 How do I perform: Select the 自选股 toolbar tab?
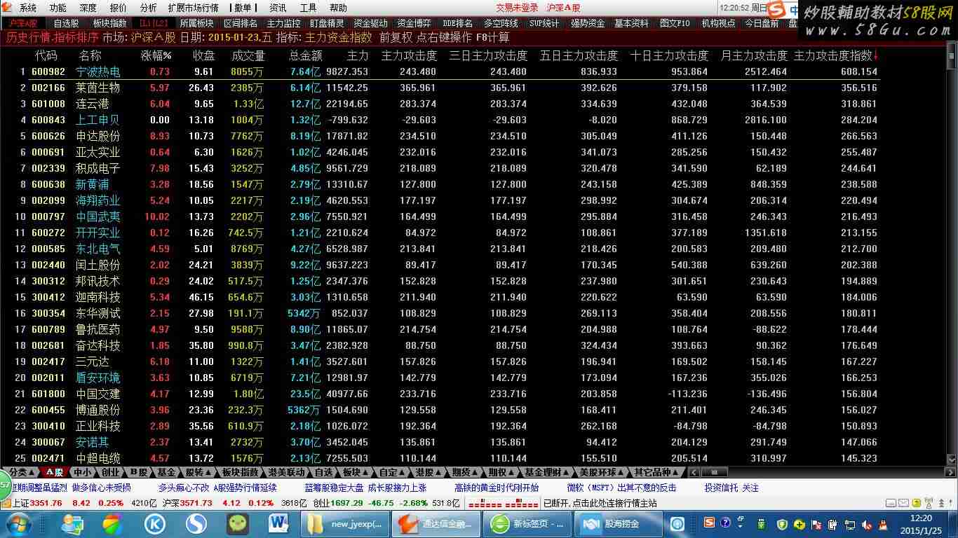(67, 23)
